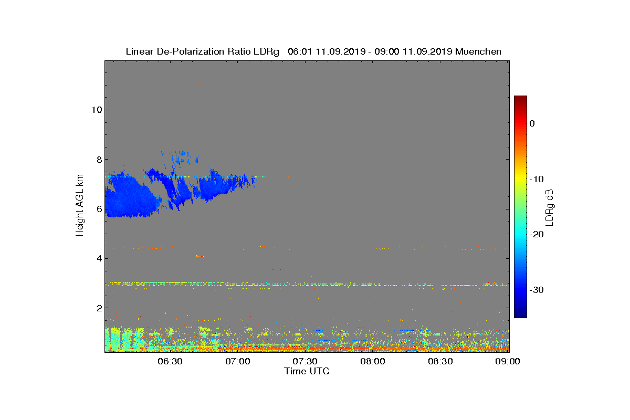Click the dark red top of colorbar
This screenshot has width=630, height=420.
(x=520, y=100)
